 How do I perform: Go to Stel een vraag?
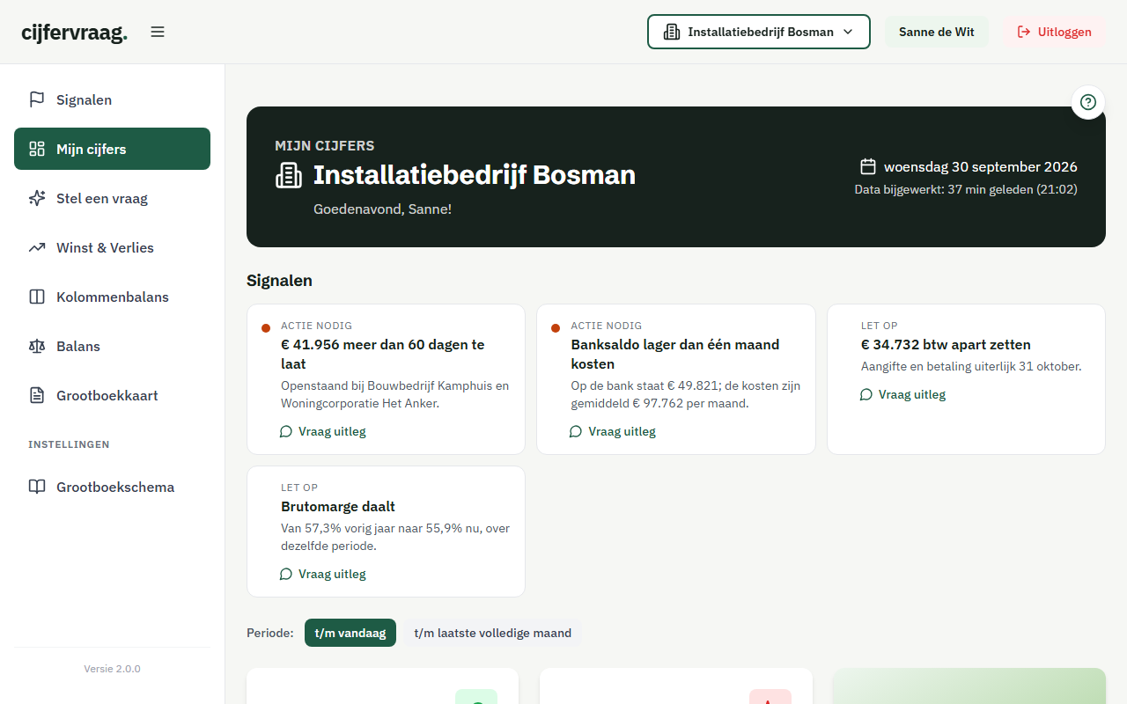(x=112, y=198)
